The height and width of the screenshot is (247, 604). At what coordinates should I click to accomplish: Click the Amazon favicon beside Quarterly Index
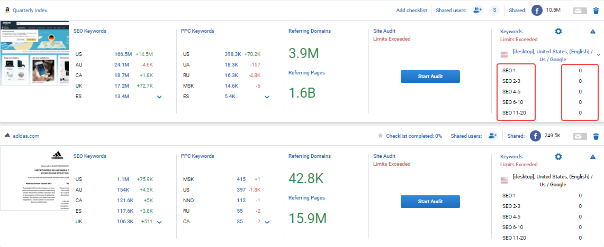tap(7, 11)
